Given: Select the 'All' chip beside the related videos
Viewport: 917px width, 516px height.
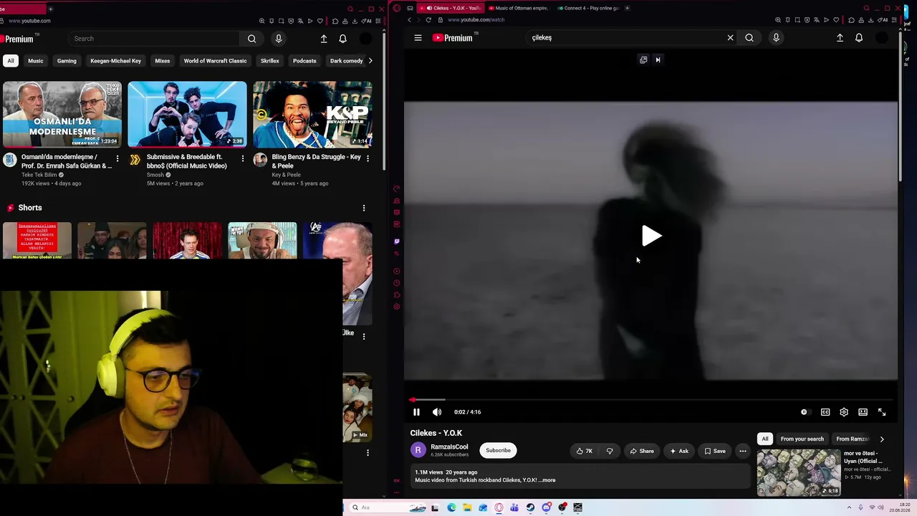Looking at the screenshot, I should pos(765,439).
